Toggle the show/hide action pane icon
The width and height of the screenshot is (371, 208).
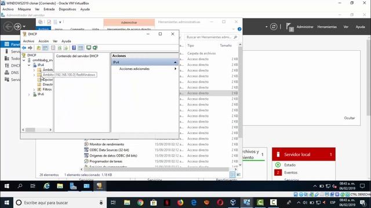(x=81, y=48)
